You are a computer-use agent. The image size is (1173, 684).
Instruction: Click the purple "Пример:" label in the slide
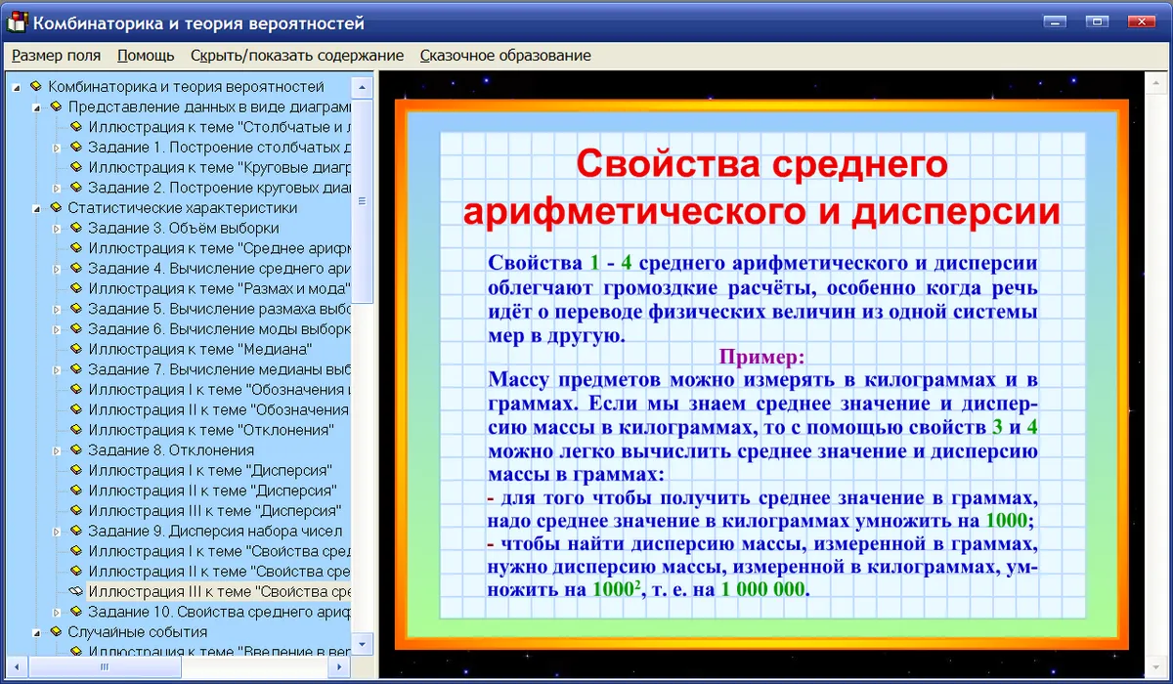(x=761, y=357)
